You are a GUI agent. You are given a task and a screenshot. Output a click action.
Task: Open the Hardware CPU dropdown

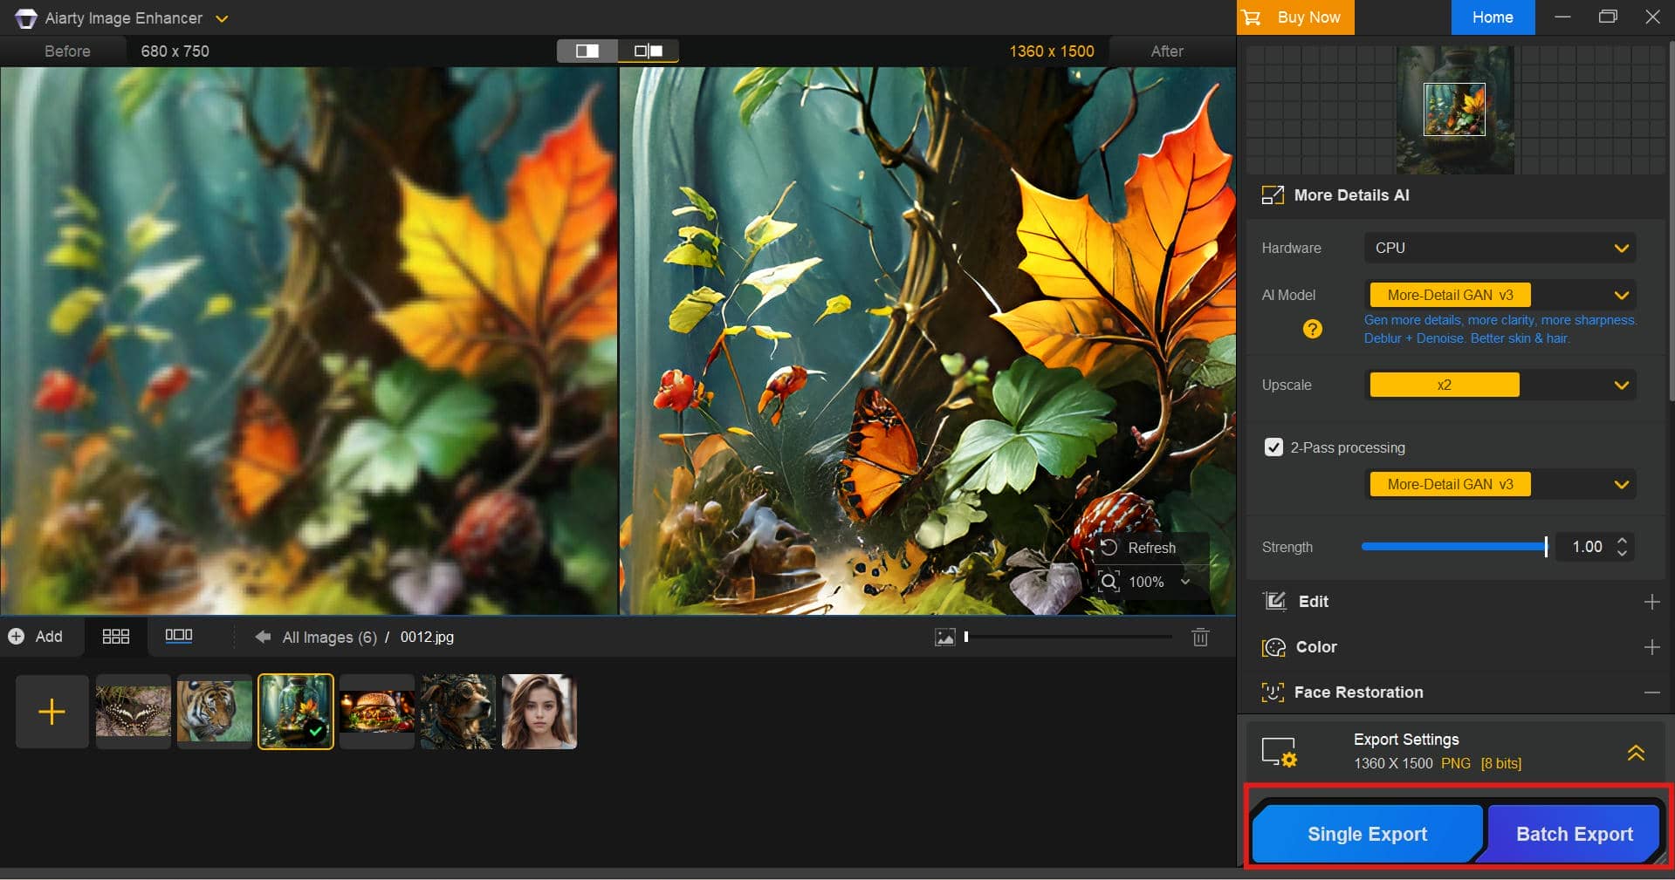[1500, 248]
